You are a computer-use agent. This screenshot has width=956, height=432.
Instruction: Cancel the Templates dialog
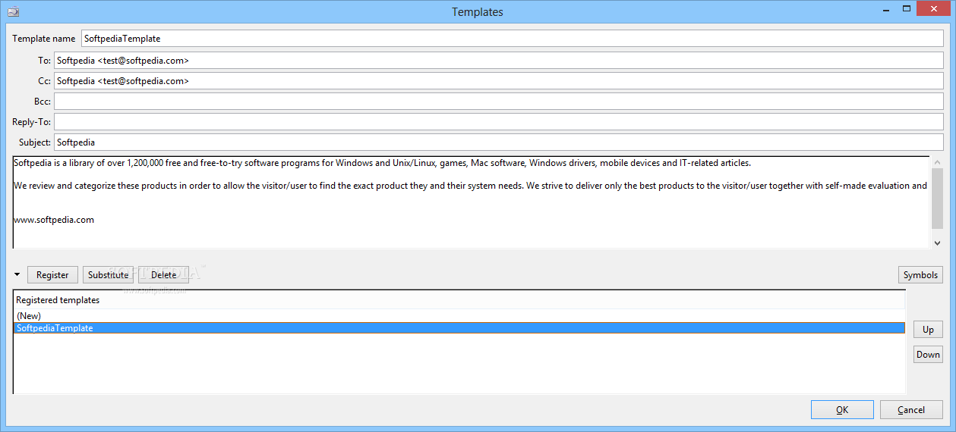point(911,410)
